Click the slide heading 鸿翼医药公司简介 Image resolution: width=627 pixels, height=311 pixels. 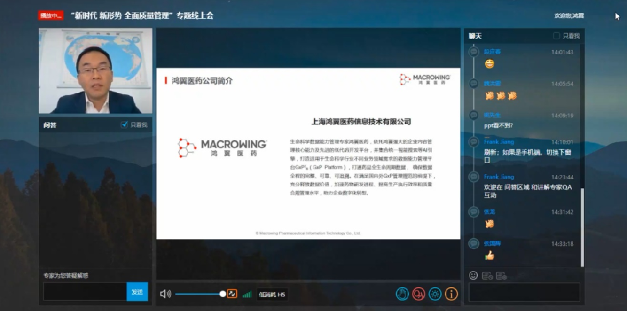[x=202, y=81]
